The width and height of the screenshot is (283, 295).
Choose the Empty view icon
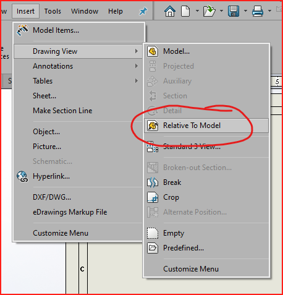pos(153,233)
